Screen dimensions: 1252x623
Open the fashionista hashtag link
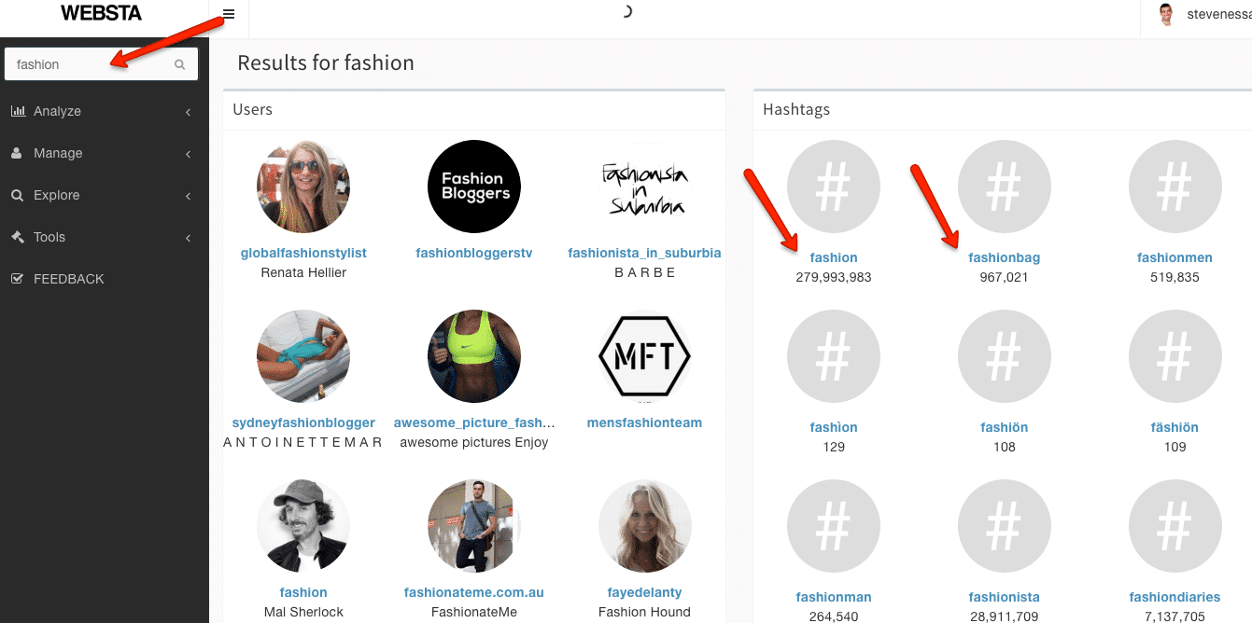(x=1005, y=597)
